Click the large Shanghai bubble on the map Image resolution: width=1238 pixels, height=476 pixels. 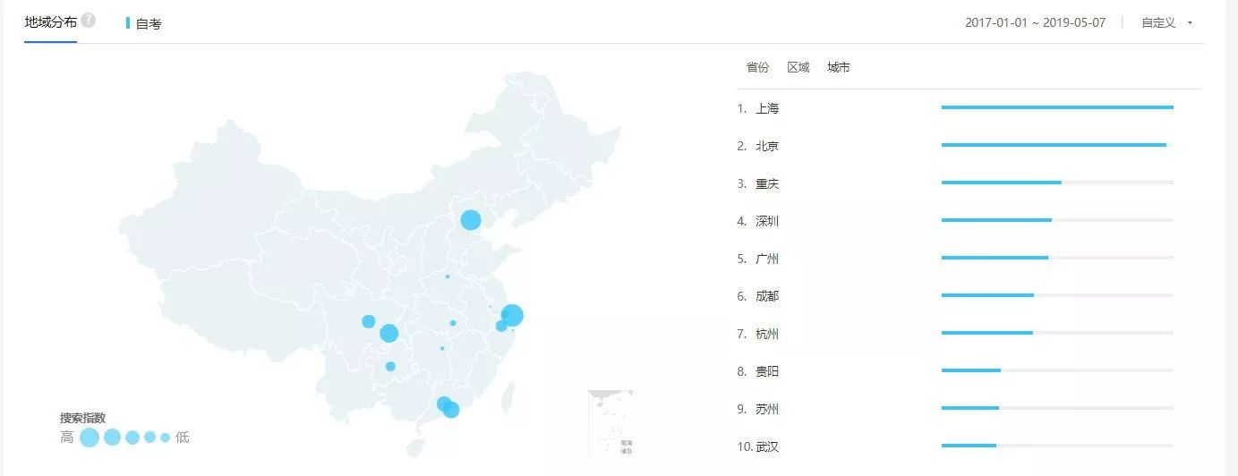tap(512, 315)
